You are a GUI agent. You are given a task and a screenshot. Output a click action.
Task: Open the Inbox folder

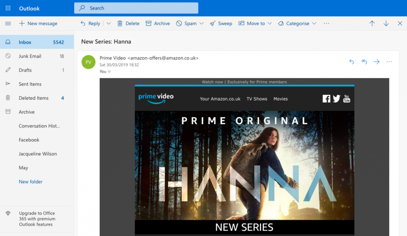(x=37, y=42)
